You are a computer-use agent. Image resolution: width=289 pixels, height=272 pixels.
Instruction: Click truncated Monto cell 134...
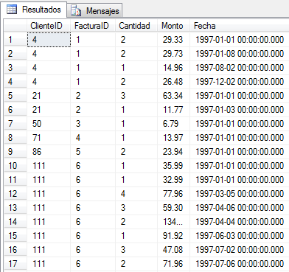pos(173,222)
